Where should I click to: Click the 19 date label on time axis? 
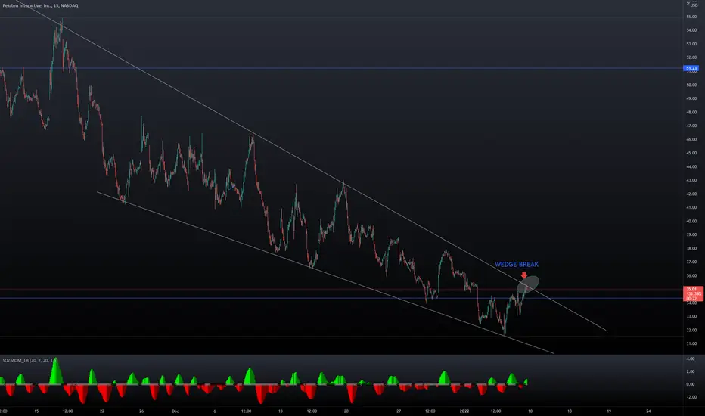[609, 411]
